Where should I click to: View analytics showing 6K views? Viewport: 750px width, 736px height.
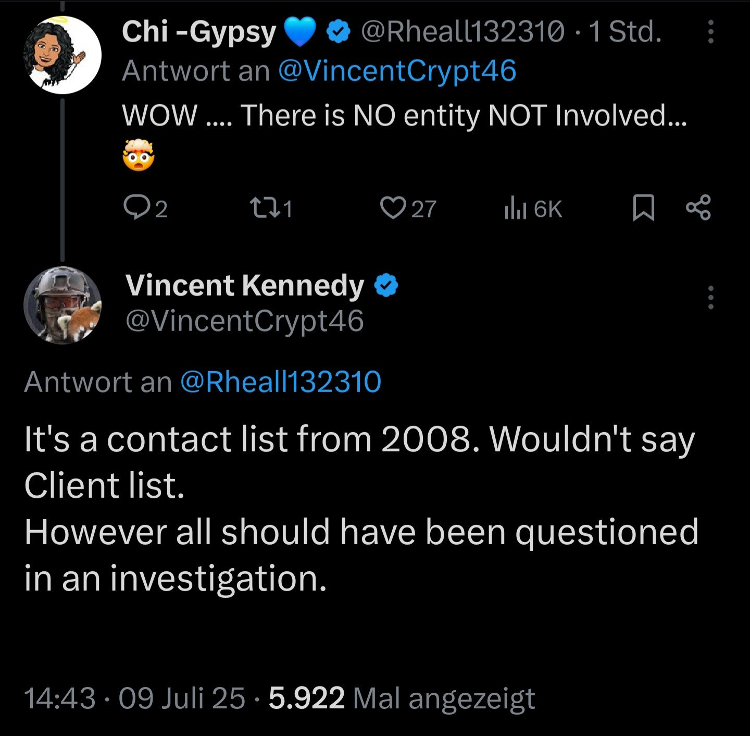533,209
